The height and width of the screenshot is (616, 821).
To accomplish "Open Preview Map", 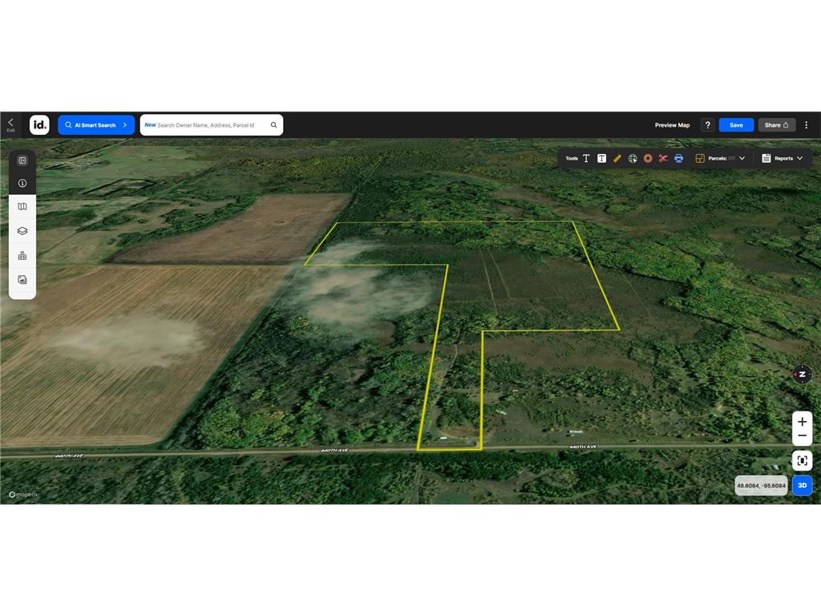I will 672,125.
